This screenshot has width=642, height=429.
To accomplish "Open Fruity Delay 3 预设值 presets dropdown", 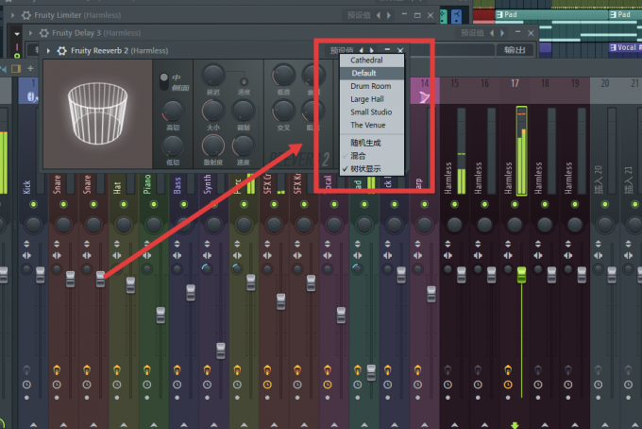I will pyautogui.click(x=472, y=33).
